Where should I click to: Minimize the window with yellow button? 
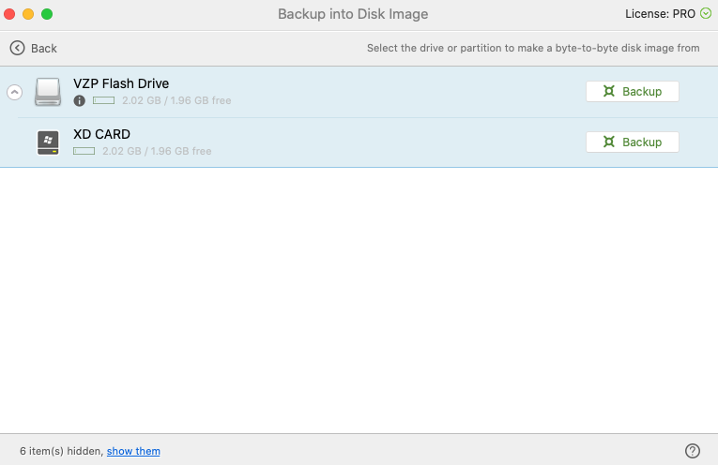tap(28, 14)
